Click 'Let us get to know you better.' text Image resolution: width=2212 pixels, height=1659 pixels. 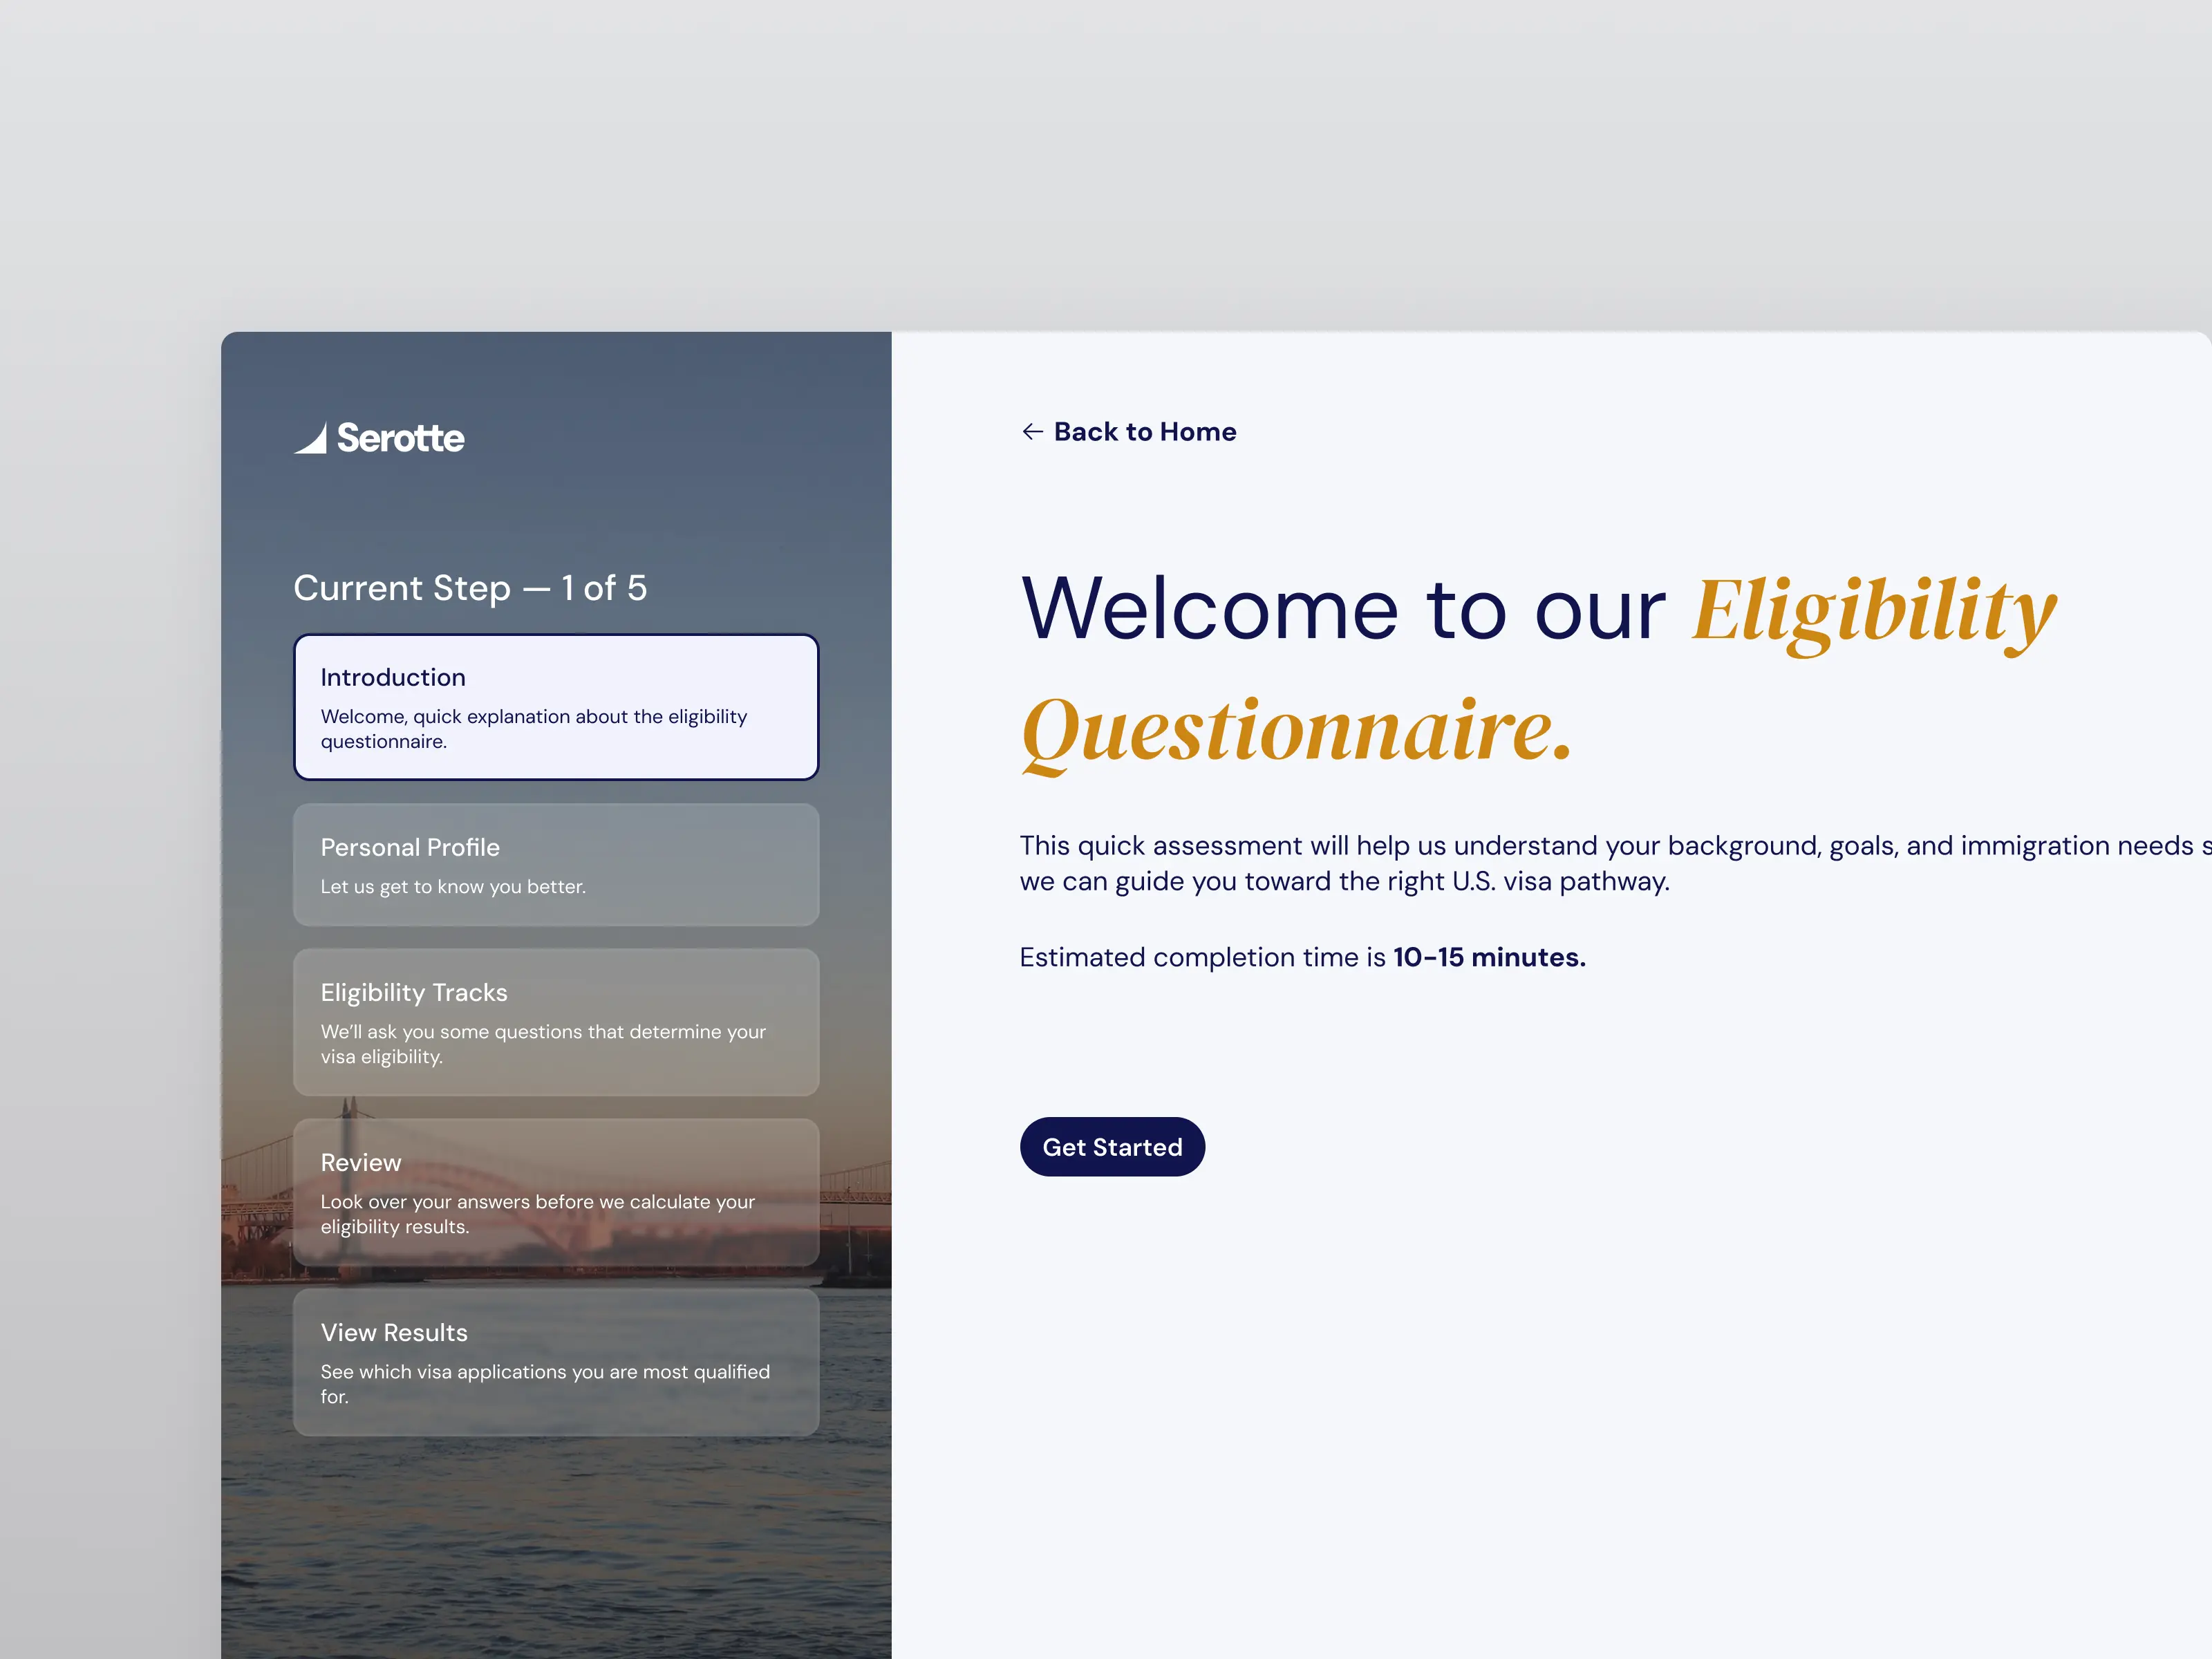click(x=453, y=886)
